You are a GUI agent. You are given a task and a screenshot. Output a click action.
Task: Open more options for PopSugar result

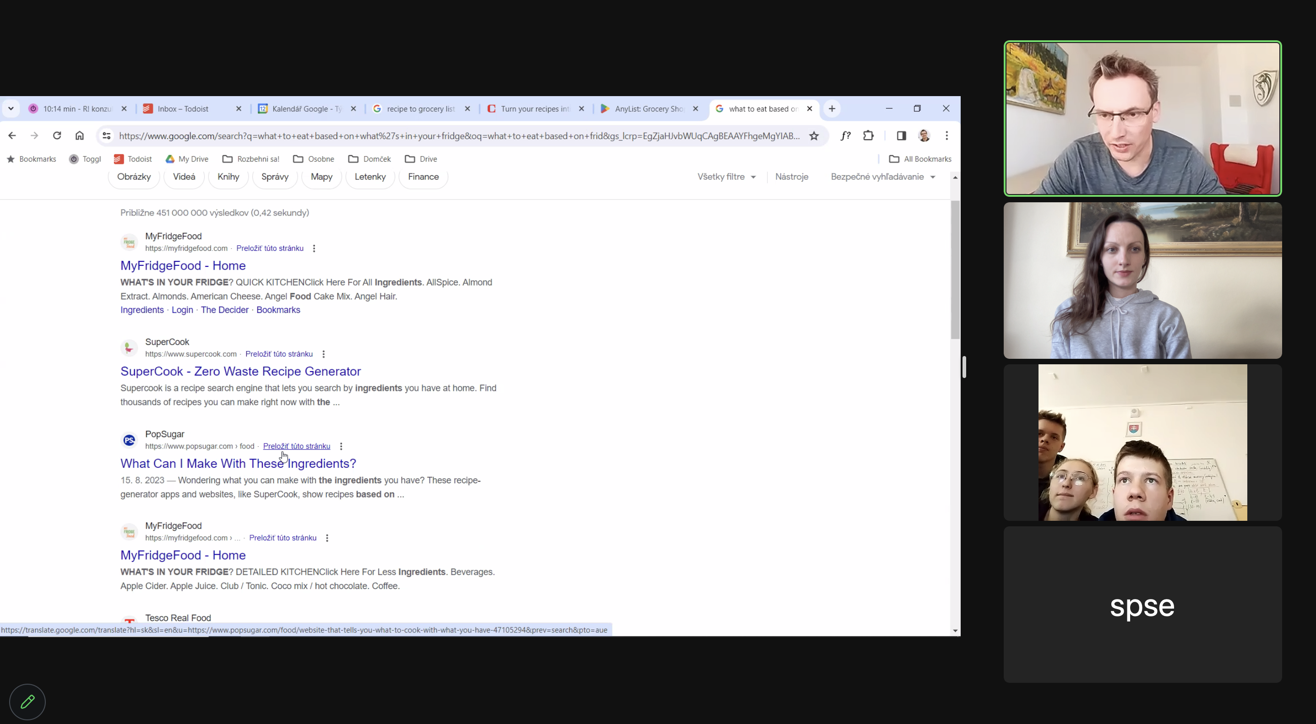point(341,446)
